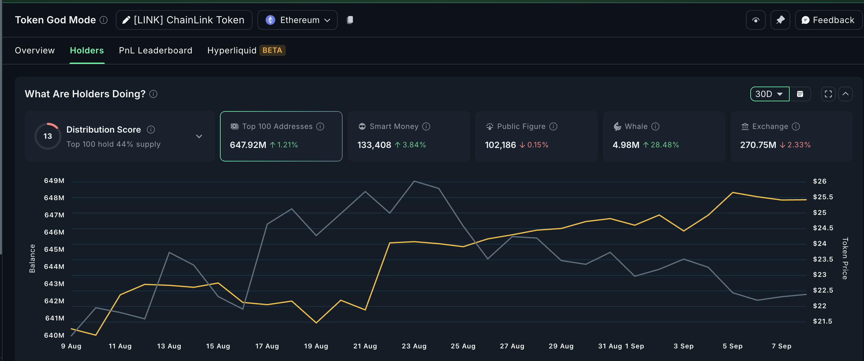Deselect the Top 100 Addresses metric card

[x=281, y=136]
